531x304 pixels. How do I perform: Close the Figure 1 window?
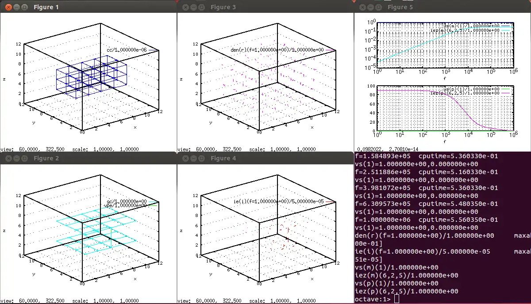click(8, 7)
